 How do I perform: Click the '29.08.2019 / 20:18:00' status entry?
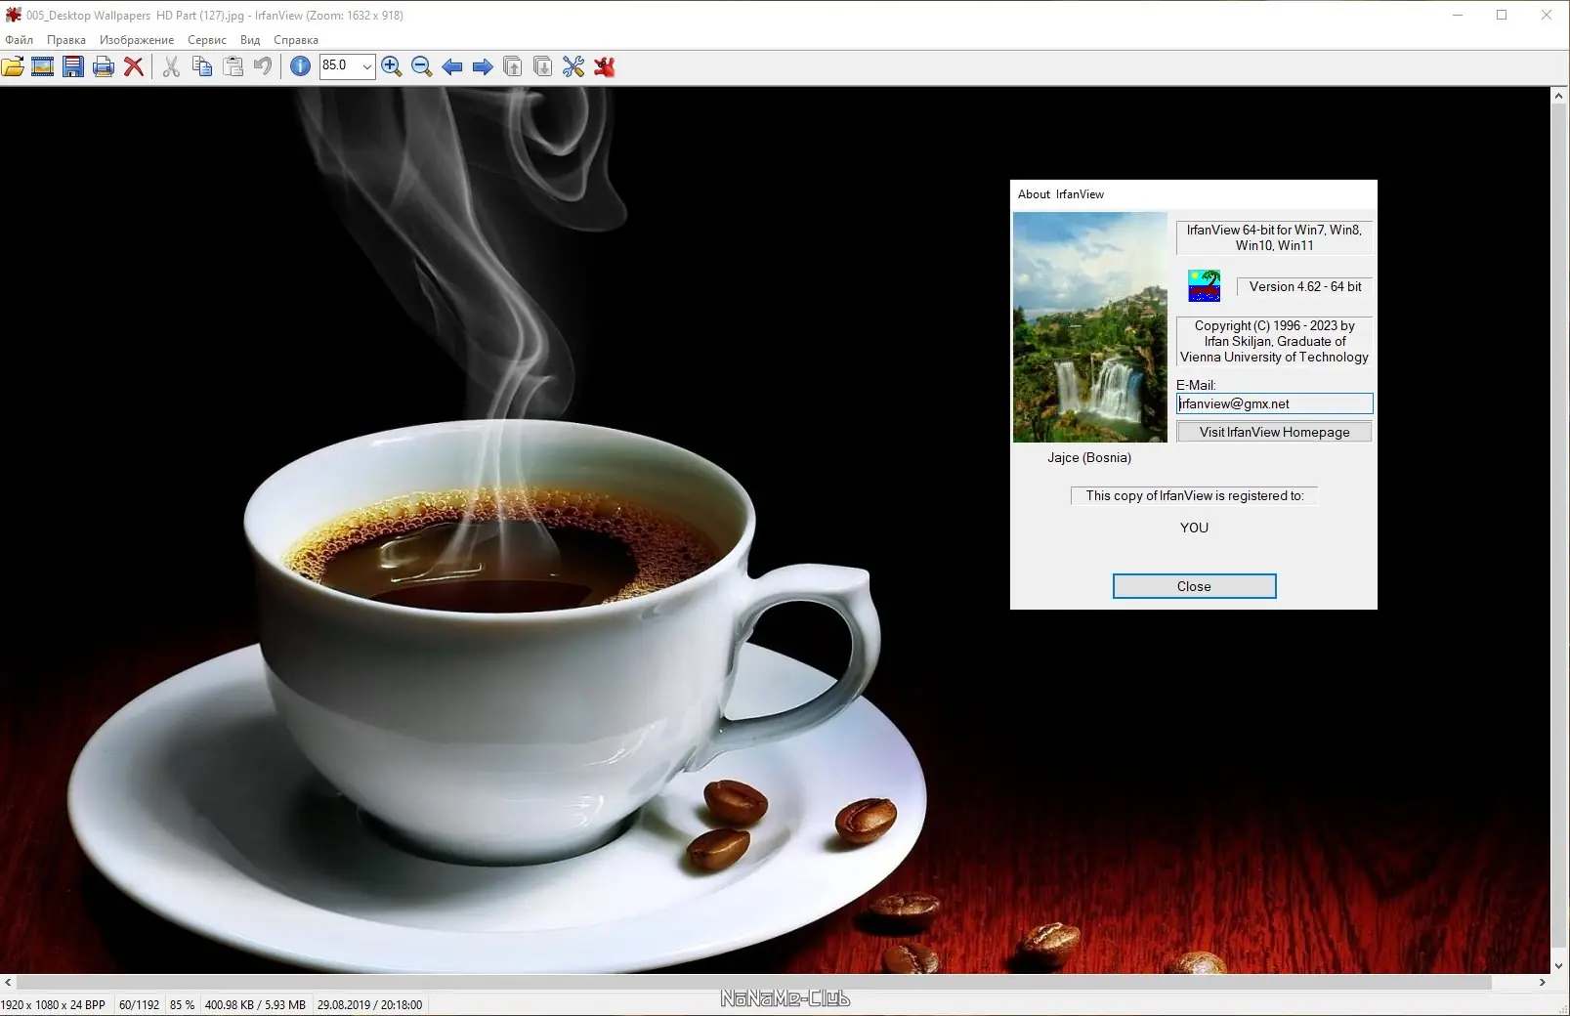pyautogui.click(x=369, y=1004)
